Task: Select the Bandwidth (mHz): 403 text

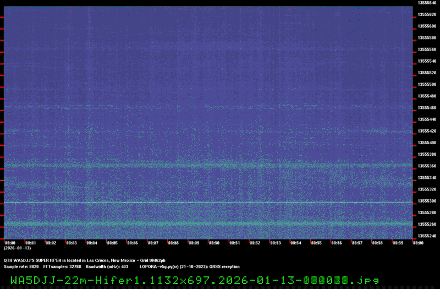Action: [x=107, y=266]
